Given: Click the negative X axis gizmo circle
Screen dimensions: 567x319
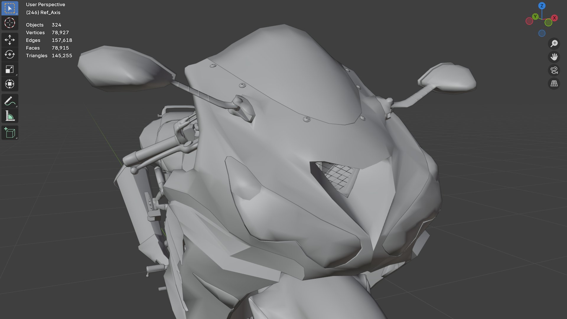Looking at the screenshot, I should pyautogui.click(x=529, y=21).
